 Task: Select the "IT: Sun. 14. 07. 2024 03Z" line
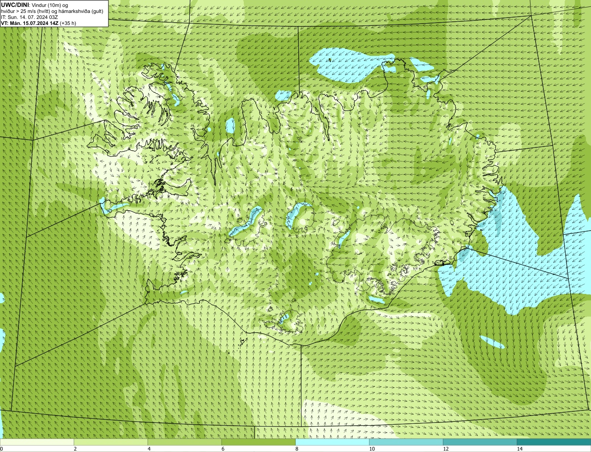[29, 17]
